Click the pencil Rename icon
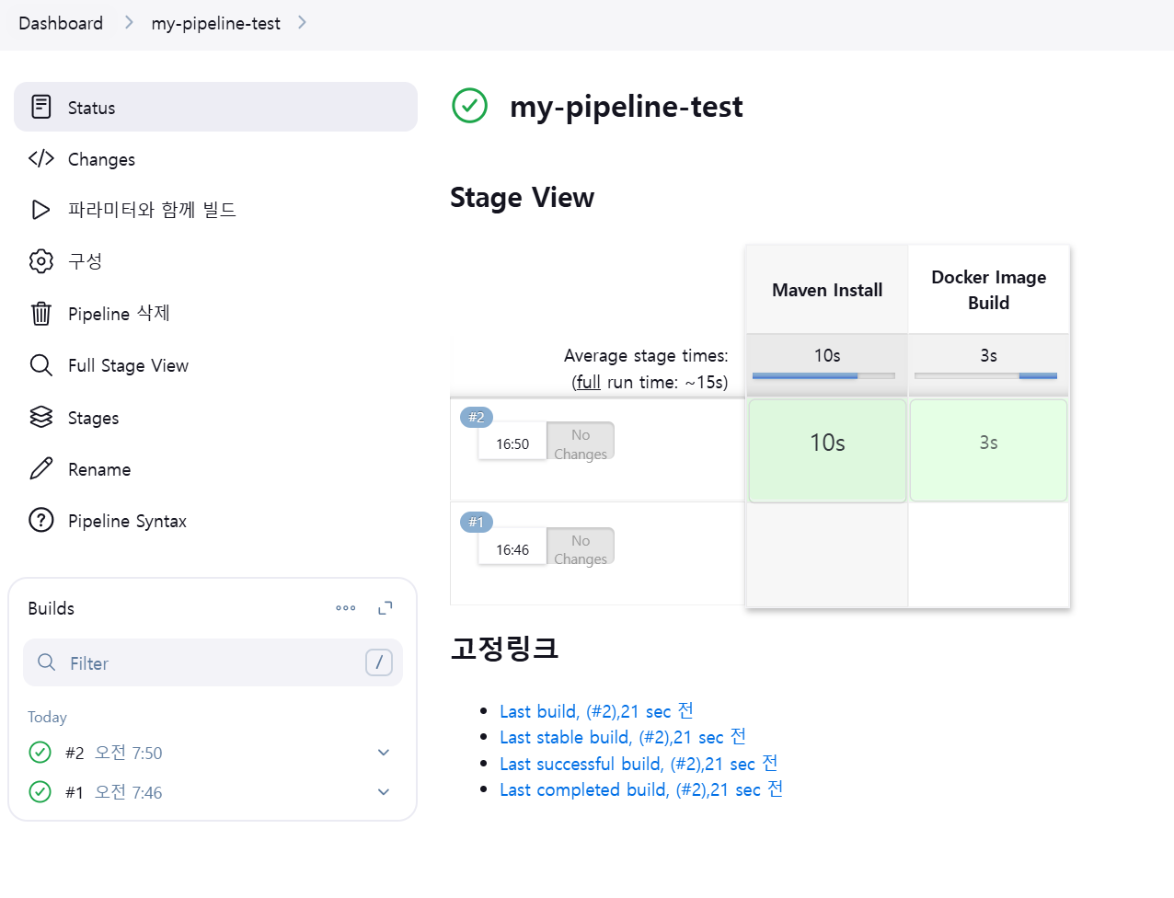The width and height of the screenshot is (1174, 898). (41, 469)
